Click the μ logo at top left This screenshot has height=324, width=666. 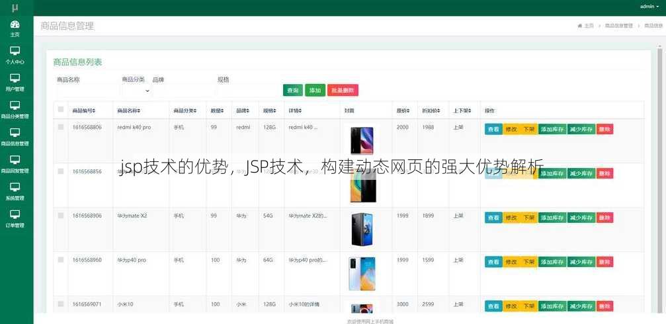[x=15, y=8]
